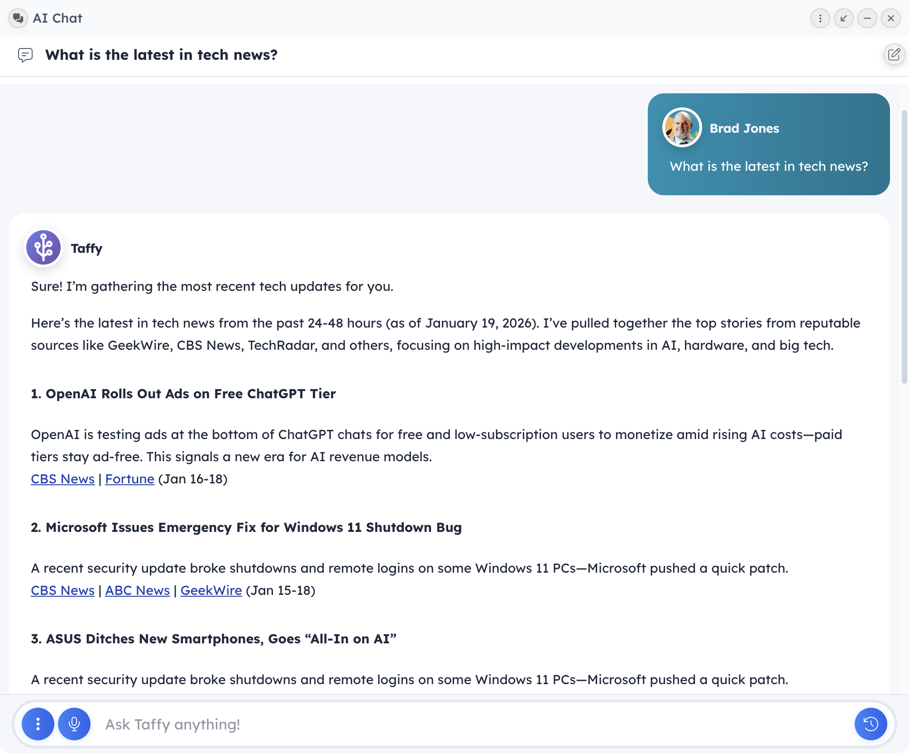
Task: Open the ABC News source link
Action: point(137,590)
